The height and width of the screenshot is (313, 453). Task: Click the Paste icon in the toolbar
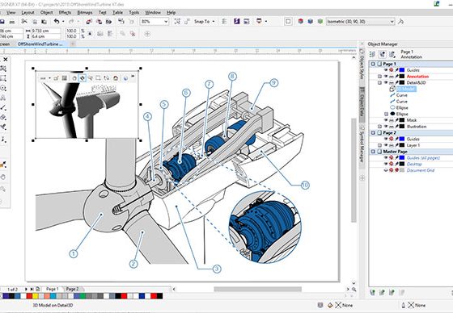(44, 22)
